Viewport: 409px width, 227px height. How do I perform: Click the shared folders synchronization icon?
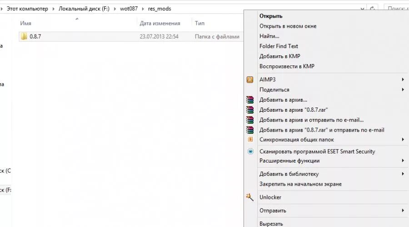pos(250,139)
